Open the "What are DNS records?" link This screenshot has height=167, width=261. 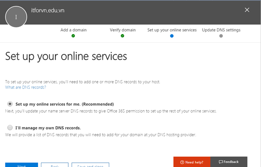(26, 87)
